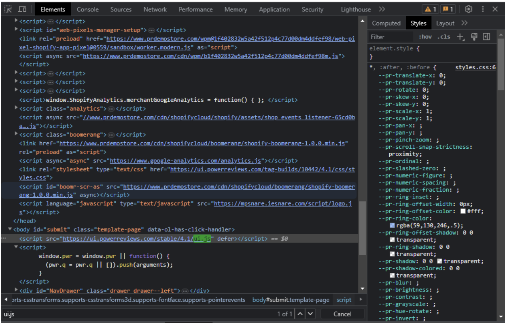The image size is (505, 325).
Task: Switch to the Console tab
Action: [x=87, y=9]
